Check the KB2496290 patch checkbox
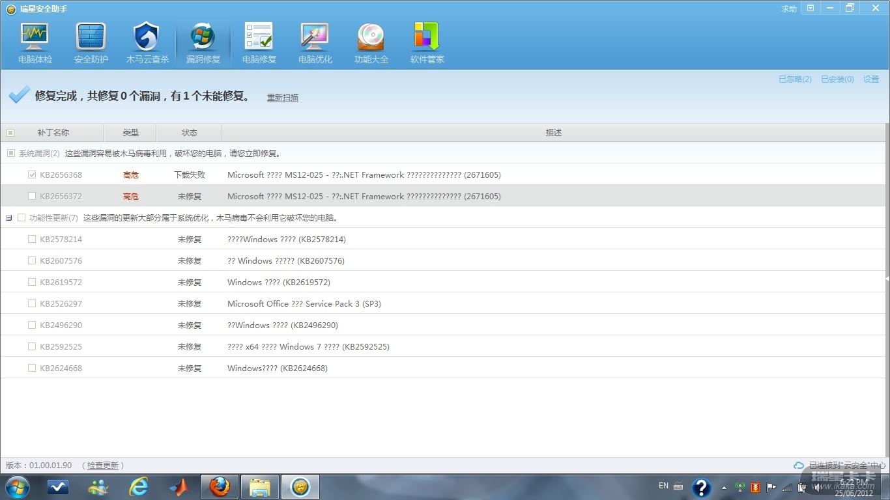 32,325
